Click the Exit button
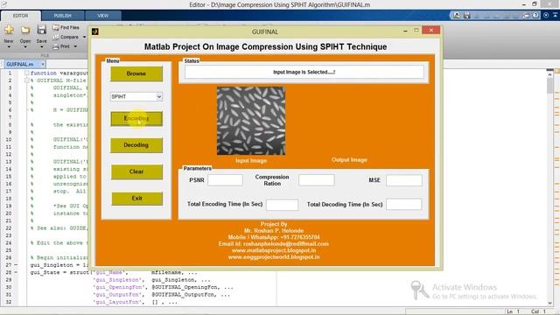 pos(136,199)
